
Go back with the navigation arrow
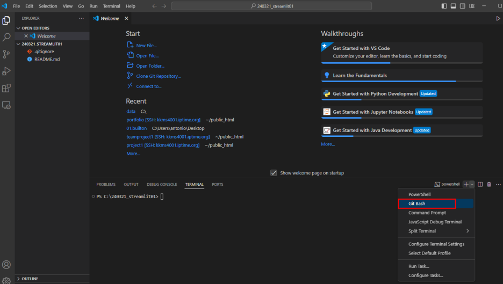(155, 6)
